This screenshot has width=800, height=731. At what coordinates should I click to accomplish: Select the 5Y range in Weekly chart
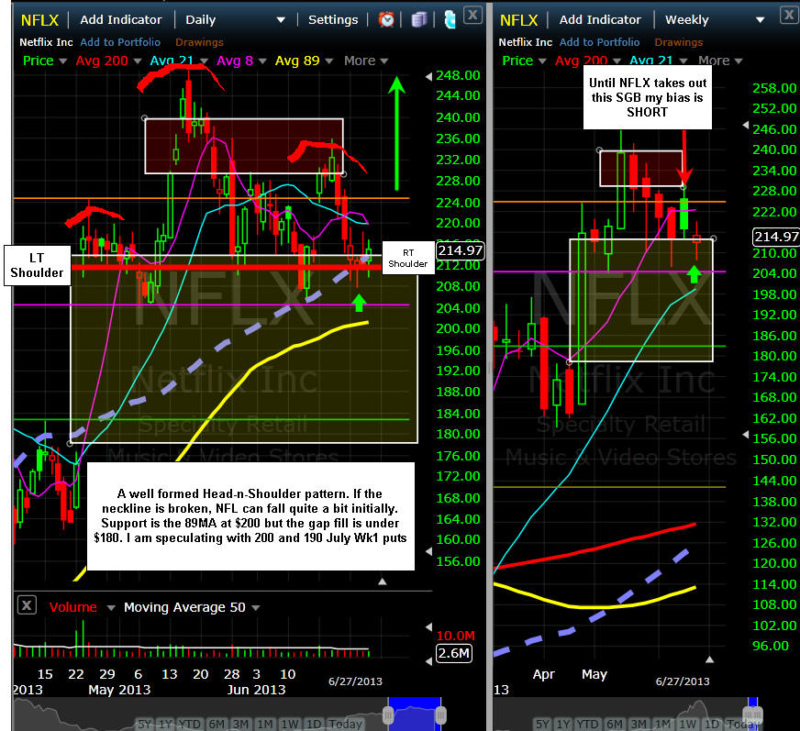(542, 724)
